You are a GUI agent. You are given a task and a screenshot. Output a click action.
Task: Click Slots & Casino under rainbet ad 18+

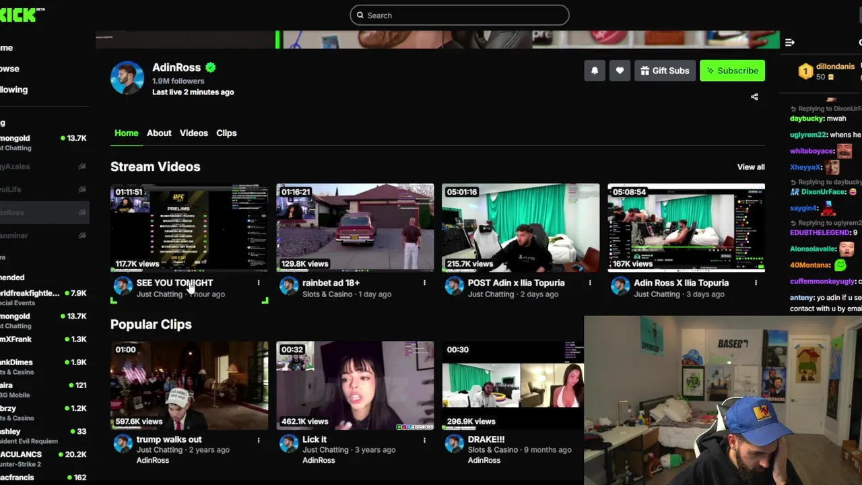coord(327,294)
